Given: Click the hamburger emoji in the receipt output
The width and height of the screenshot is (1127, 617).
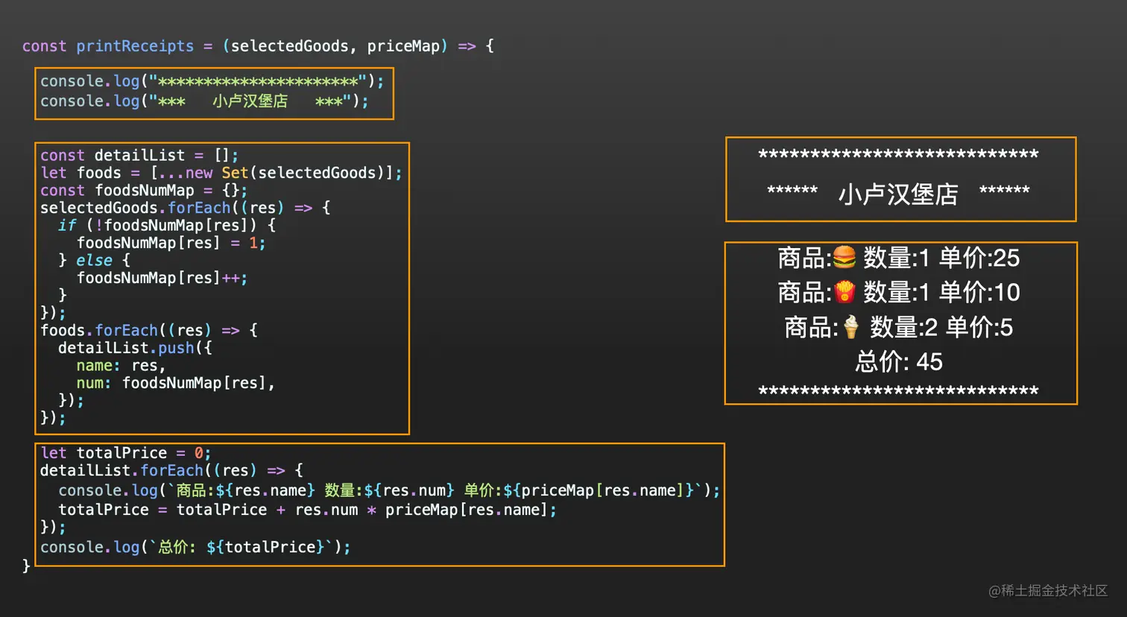Looking at the screenshot, I should coord(845,258).
